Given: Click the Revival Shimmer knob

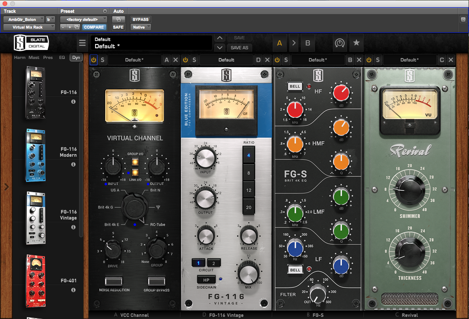Looking at the screenshot, I should point(410,190).
